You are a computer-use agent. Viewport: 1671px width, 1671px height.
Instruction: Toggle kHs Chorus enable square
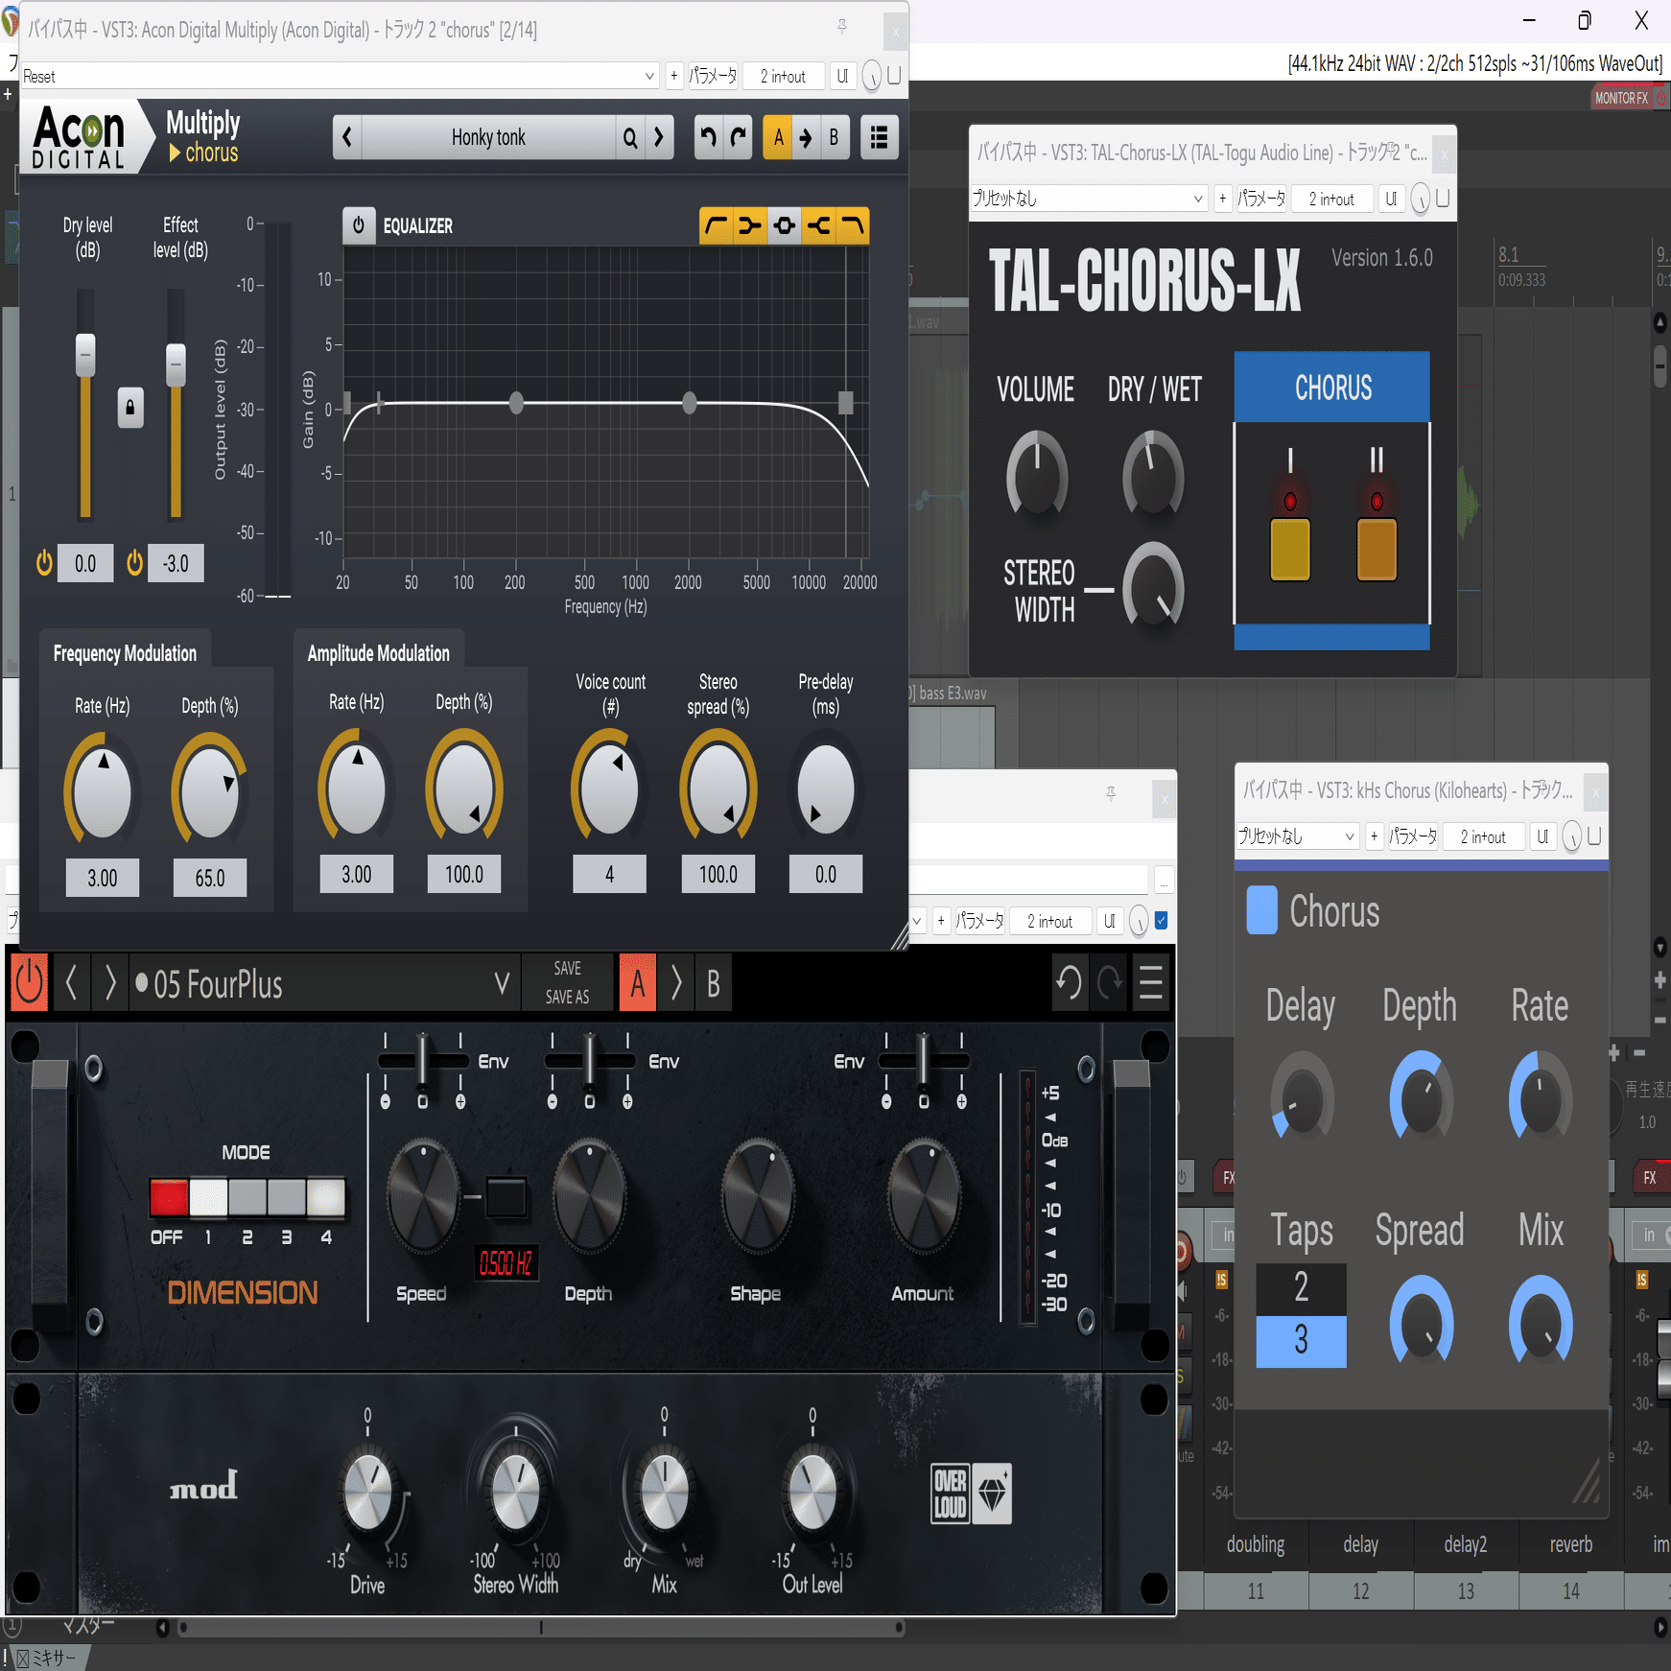tap(1261, 910)
